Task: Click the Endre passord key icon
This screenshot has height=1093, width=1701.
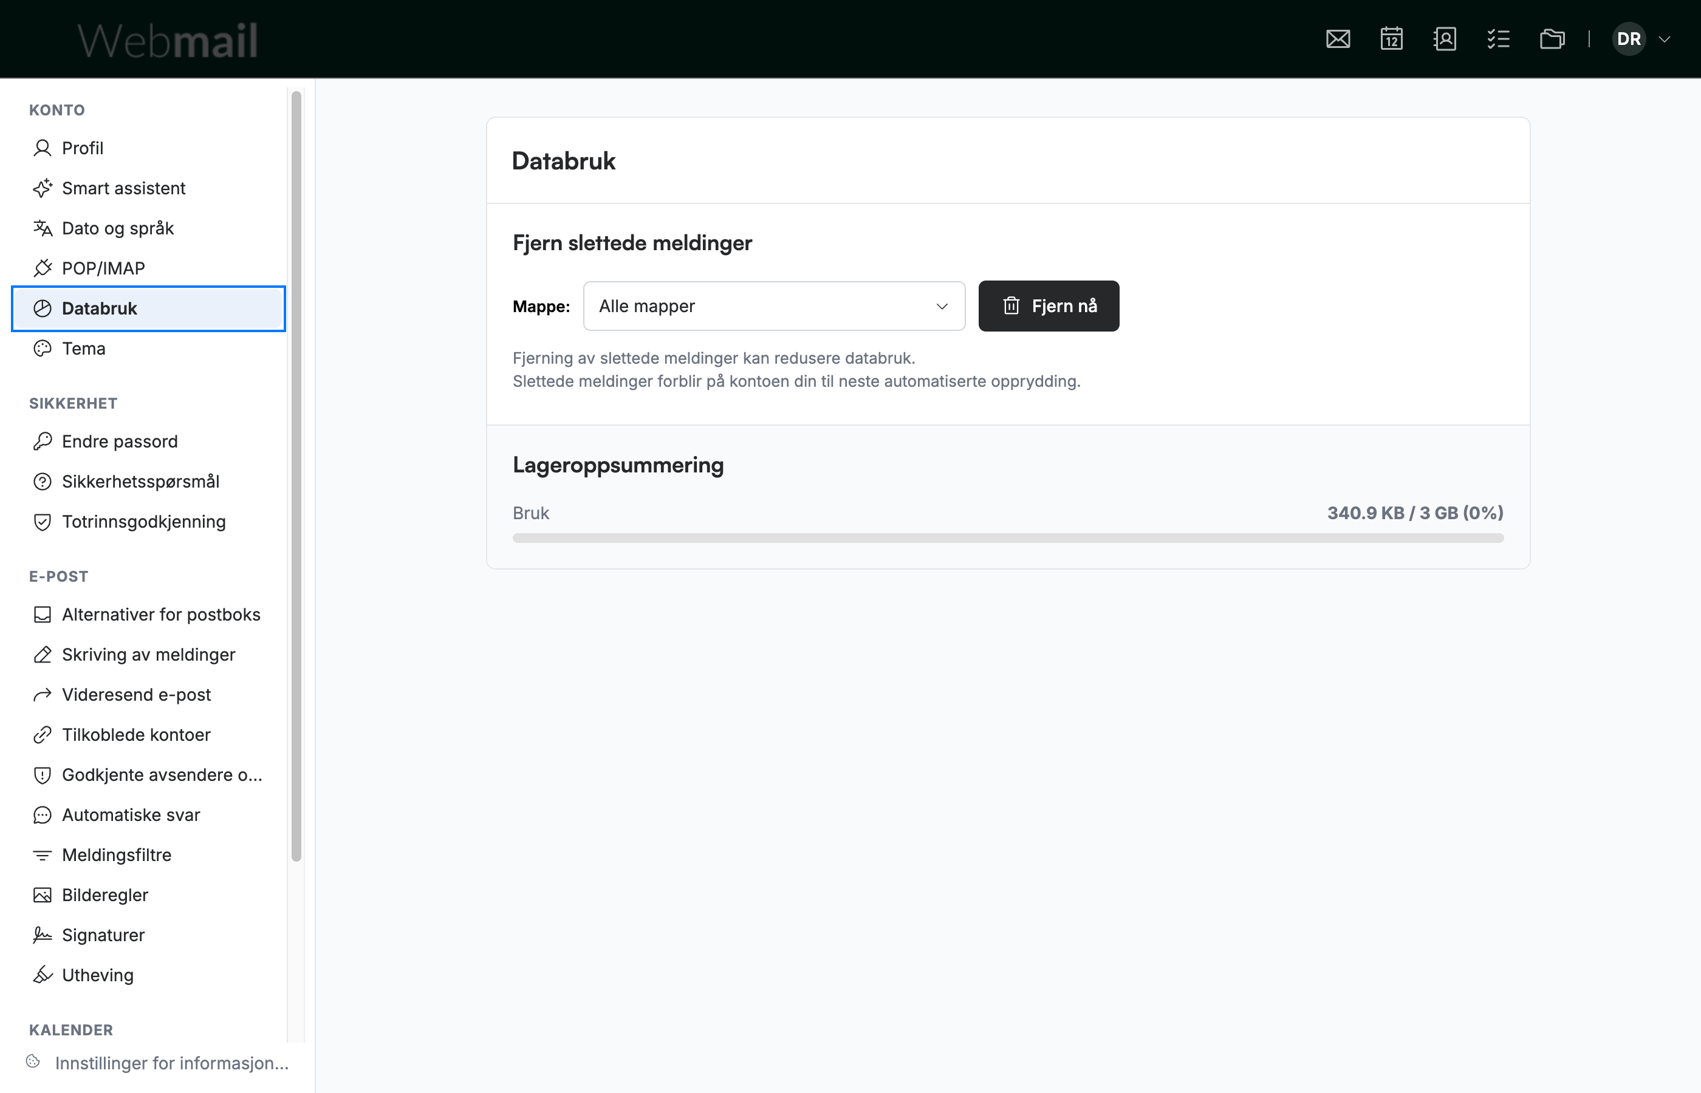Action: coord(43,441)
